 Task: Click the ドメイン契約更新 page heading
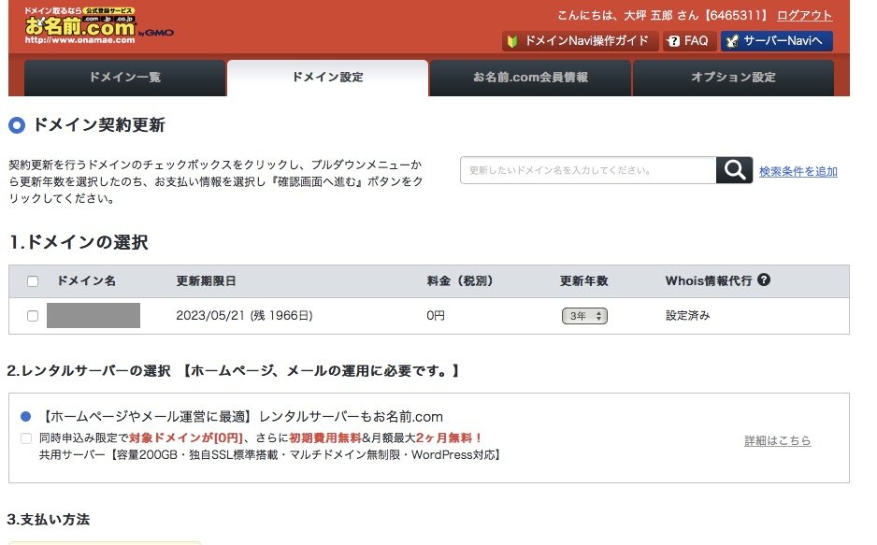tap(99, 124)
